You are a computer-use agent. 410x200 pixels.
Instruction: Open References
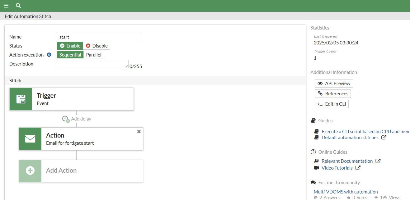coord(333,93)
